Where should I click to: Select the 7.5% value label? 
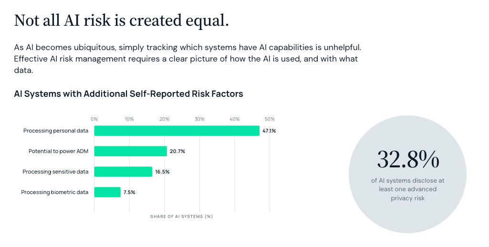pyautogui.click(x=129, y=193)
